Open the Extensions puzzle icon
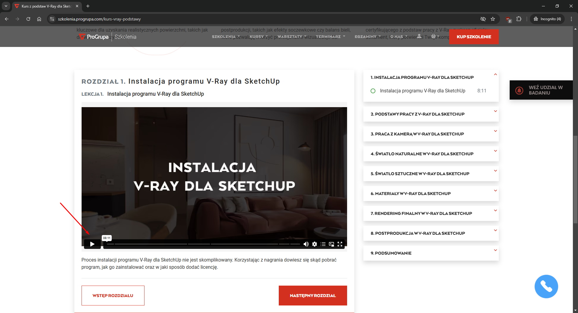Viewport: 578px width, 313px height. (x=519, y=19)
